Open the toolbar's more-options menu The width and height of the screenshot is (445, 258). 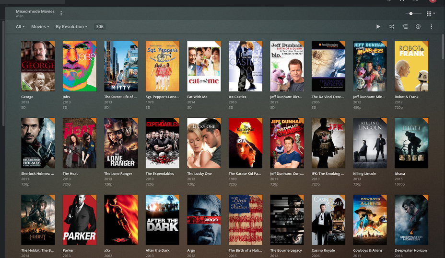432,27
